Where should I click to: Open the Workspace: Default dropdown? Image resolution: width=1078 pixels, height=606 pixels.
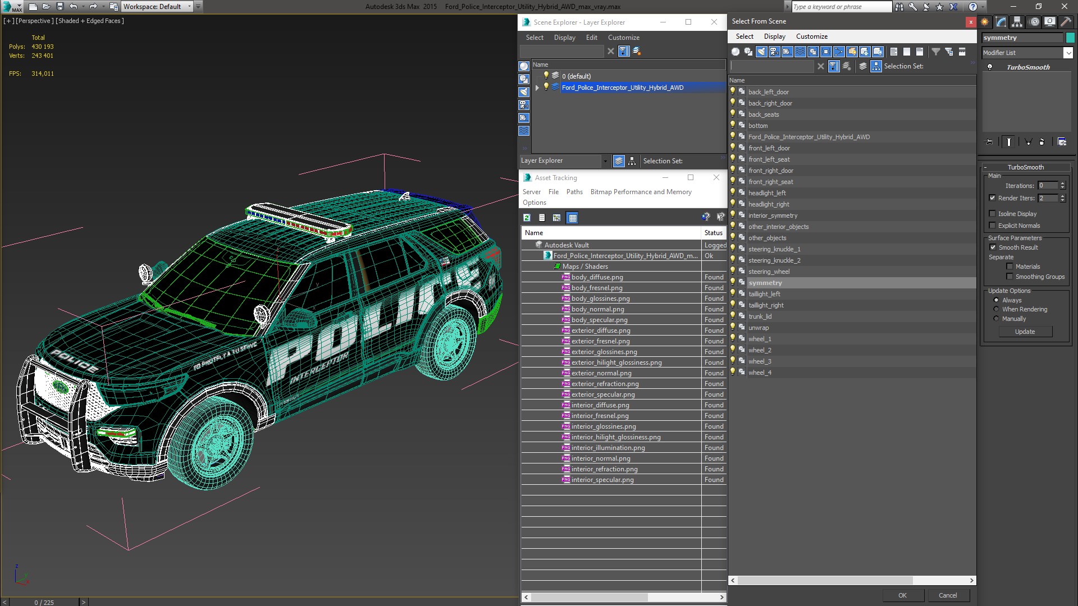pos(189,7)
